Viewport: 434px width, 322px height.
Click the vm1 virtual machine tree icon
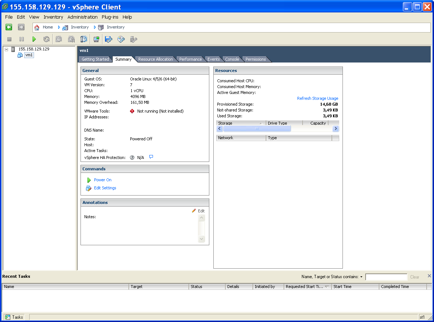click(20, 55)
